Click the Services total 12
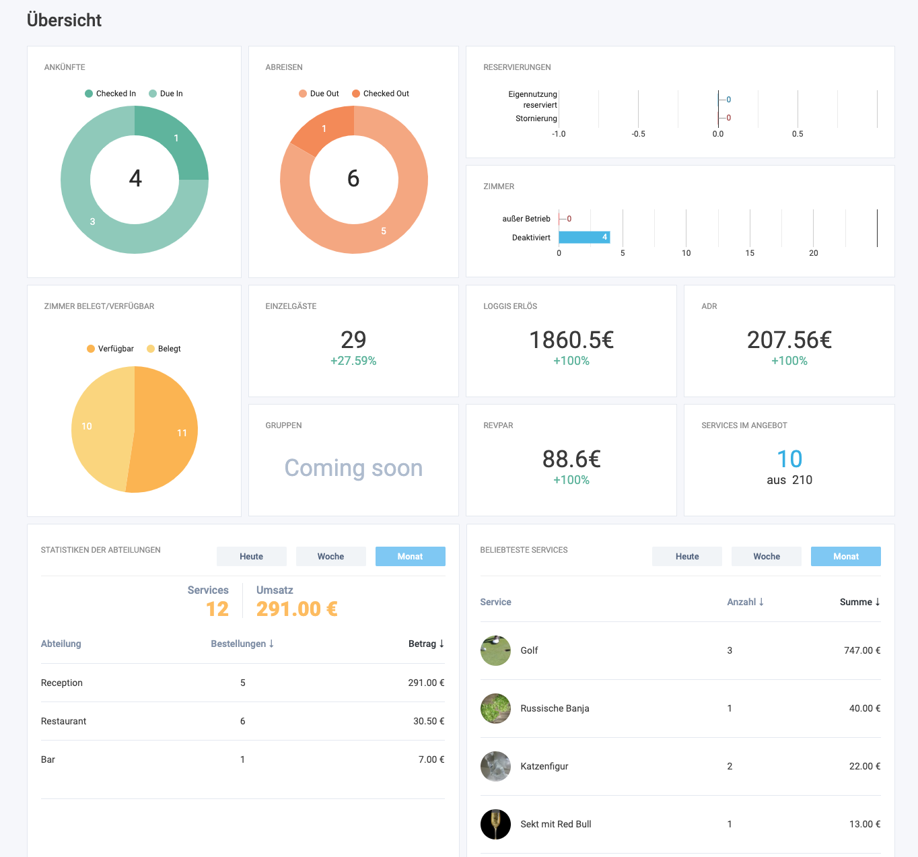Screen dimensions: 918x857 point(217,609)
